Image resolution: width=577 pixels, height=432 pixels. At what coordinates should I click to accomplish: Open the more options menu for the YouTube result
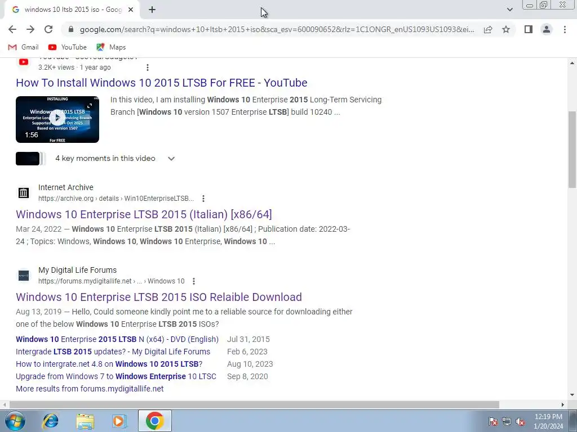tap(148, 67)
